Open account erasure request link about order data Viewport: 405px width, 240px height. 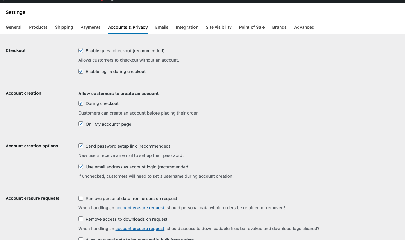(x=140, y=208)
